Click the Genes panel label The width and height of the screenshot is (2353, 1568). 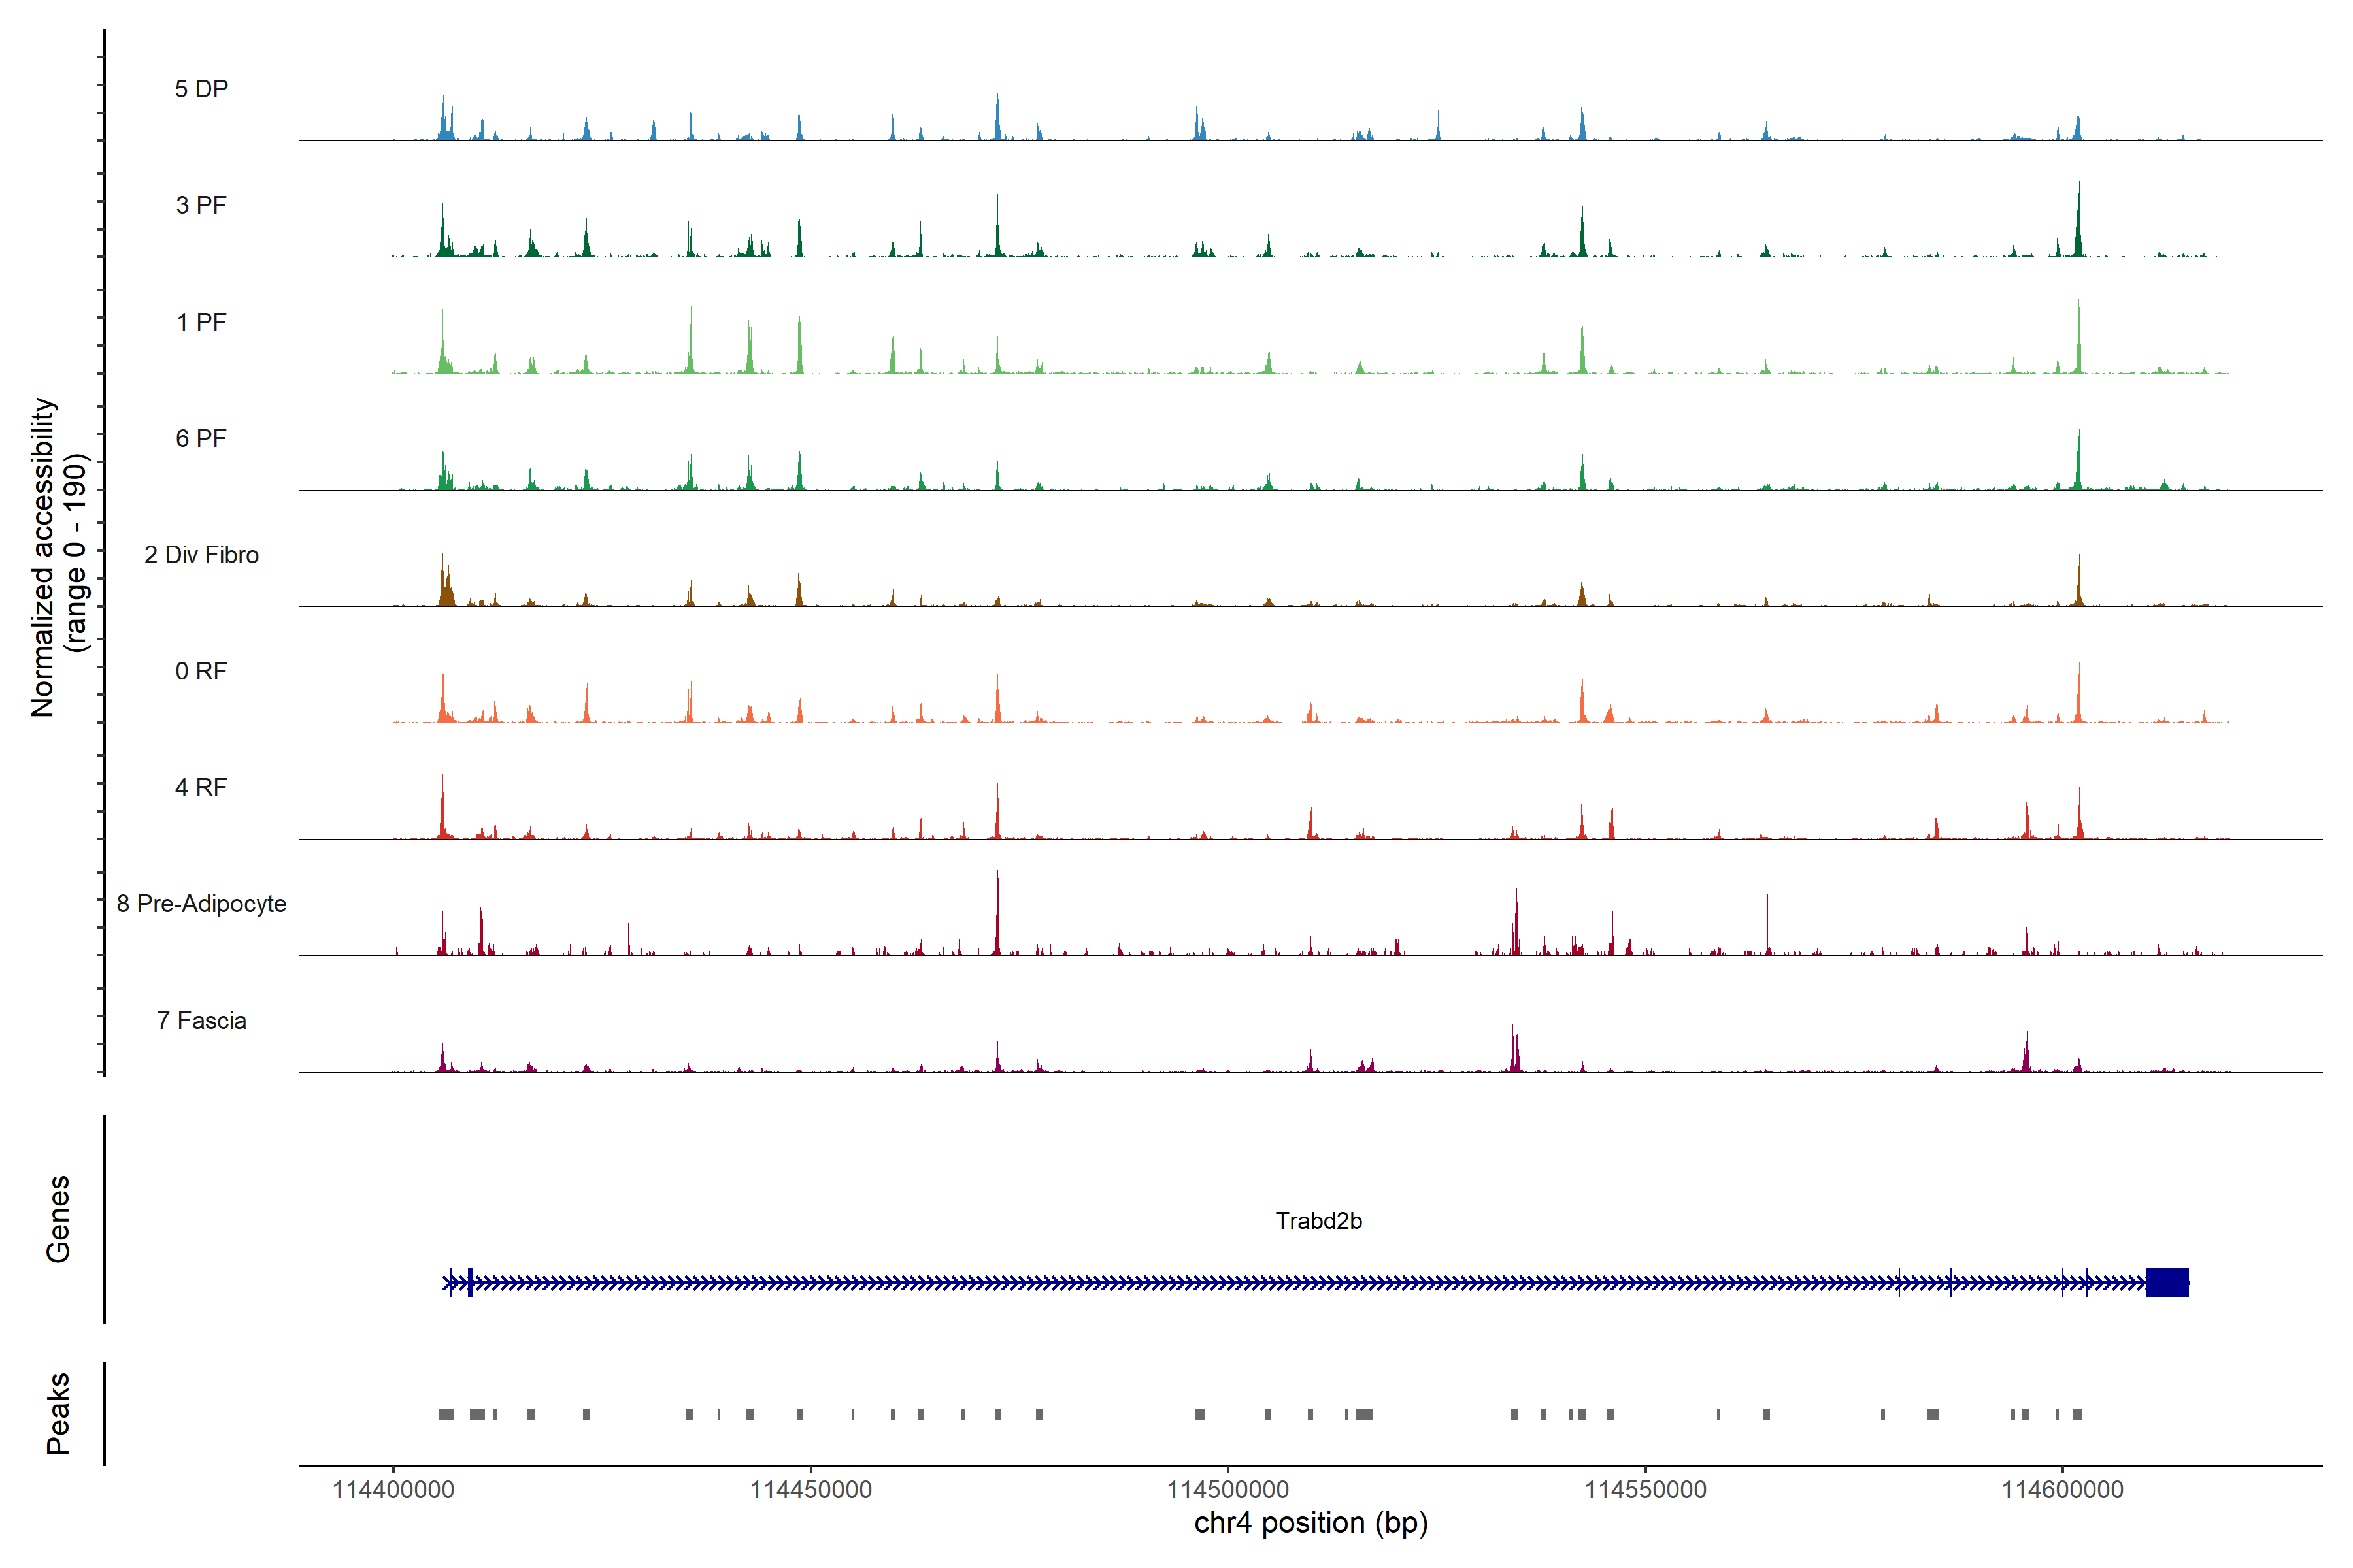pos(58,1219)
